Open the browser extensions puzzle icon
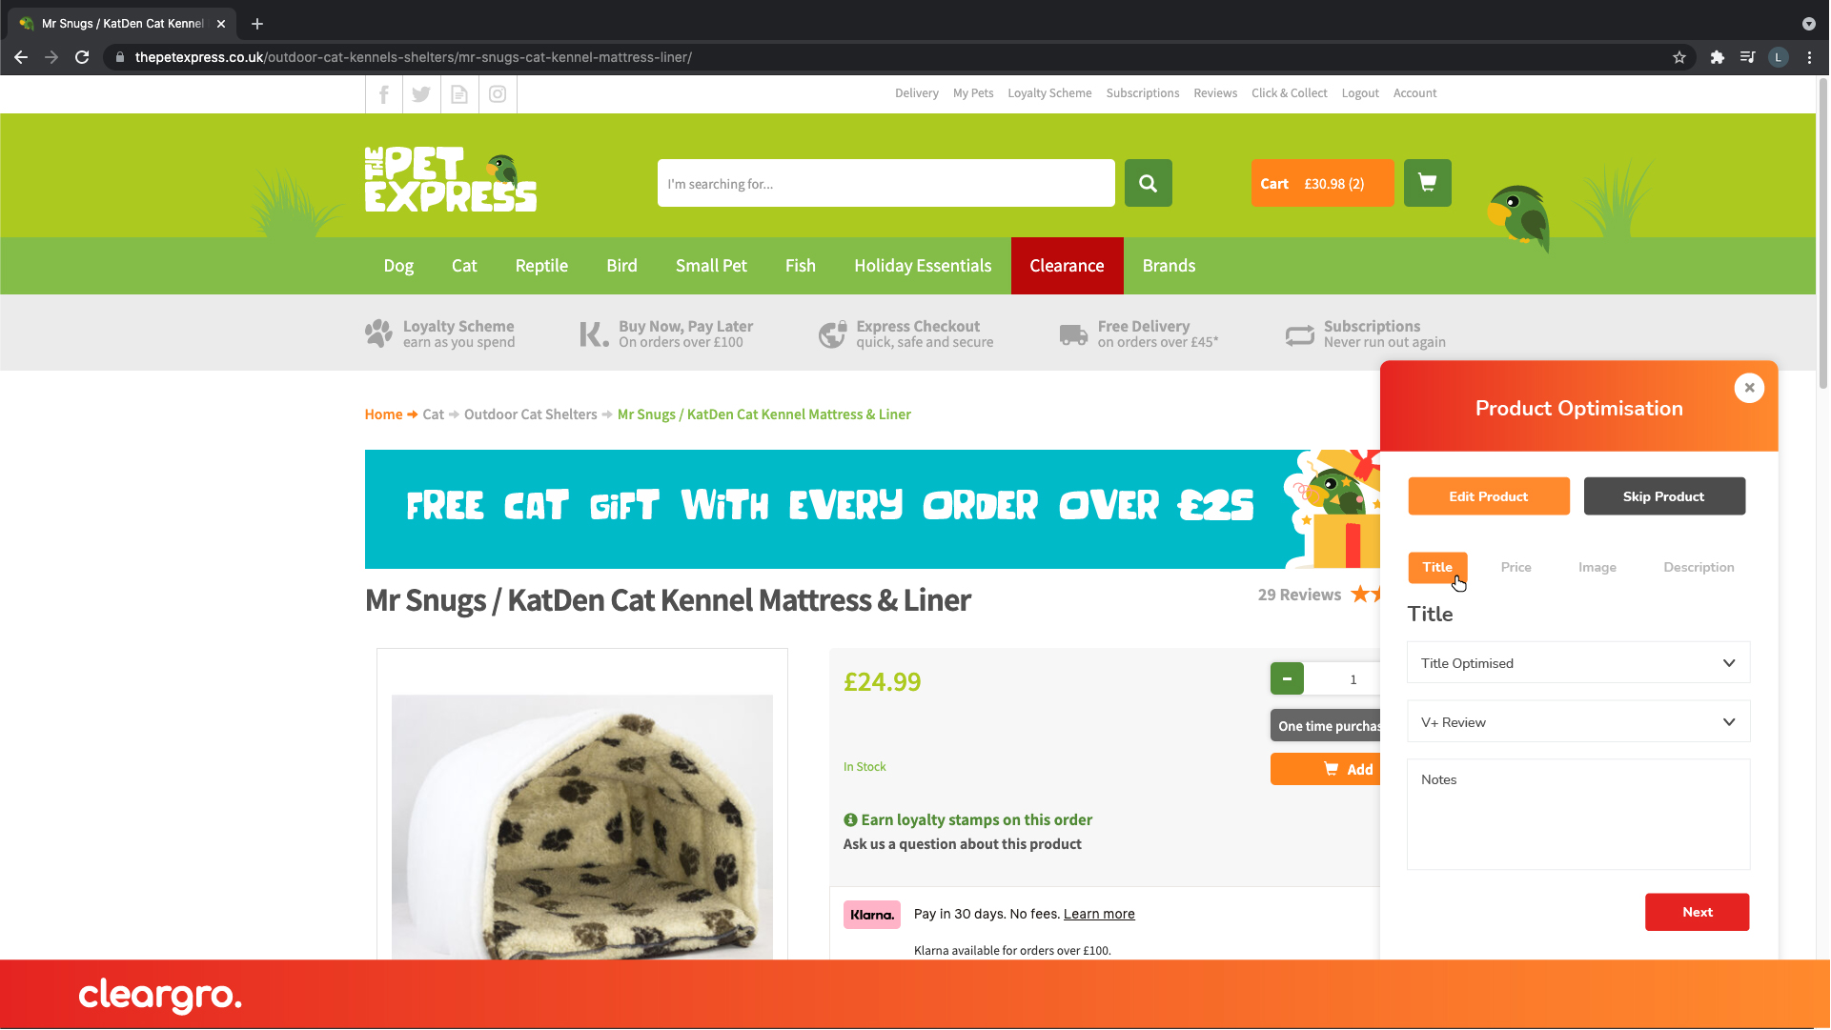The height and width of the screenshot is (1030, 1831). (x=1718, y=57)
